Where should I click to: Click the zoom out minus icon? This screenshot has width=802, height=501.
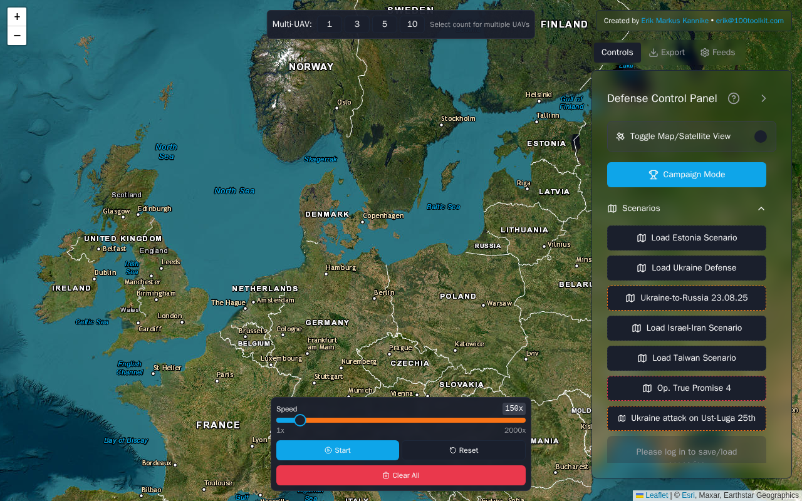coord(17,36)
